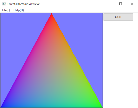Click the QUIT button
This screenshot has width=138, height=108.
point(118,17)
